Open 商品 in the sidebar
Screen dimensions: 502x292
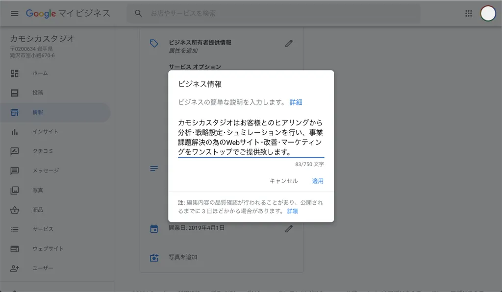pyautogui.click(x=55, y=210)
